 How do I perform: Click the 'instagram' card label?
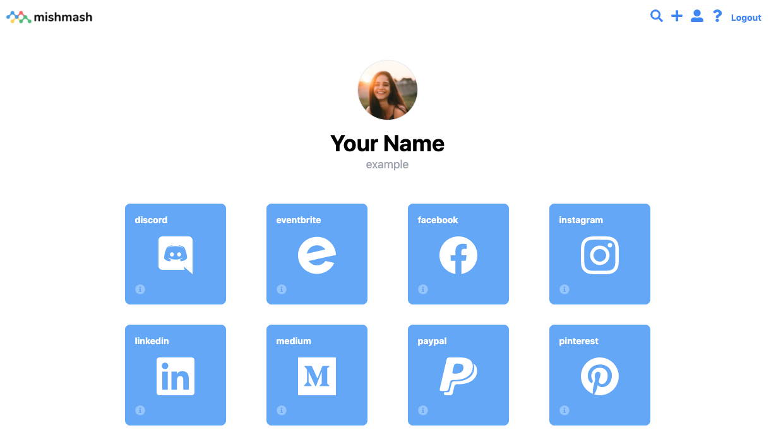click(581, 220)
